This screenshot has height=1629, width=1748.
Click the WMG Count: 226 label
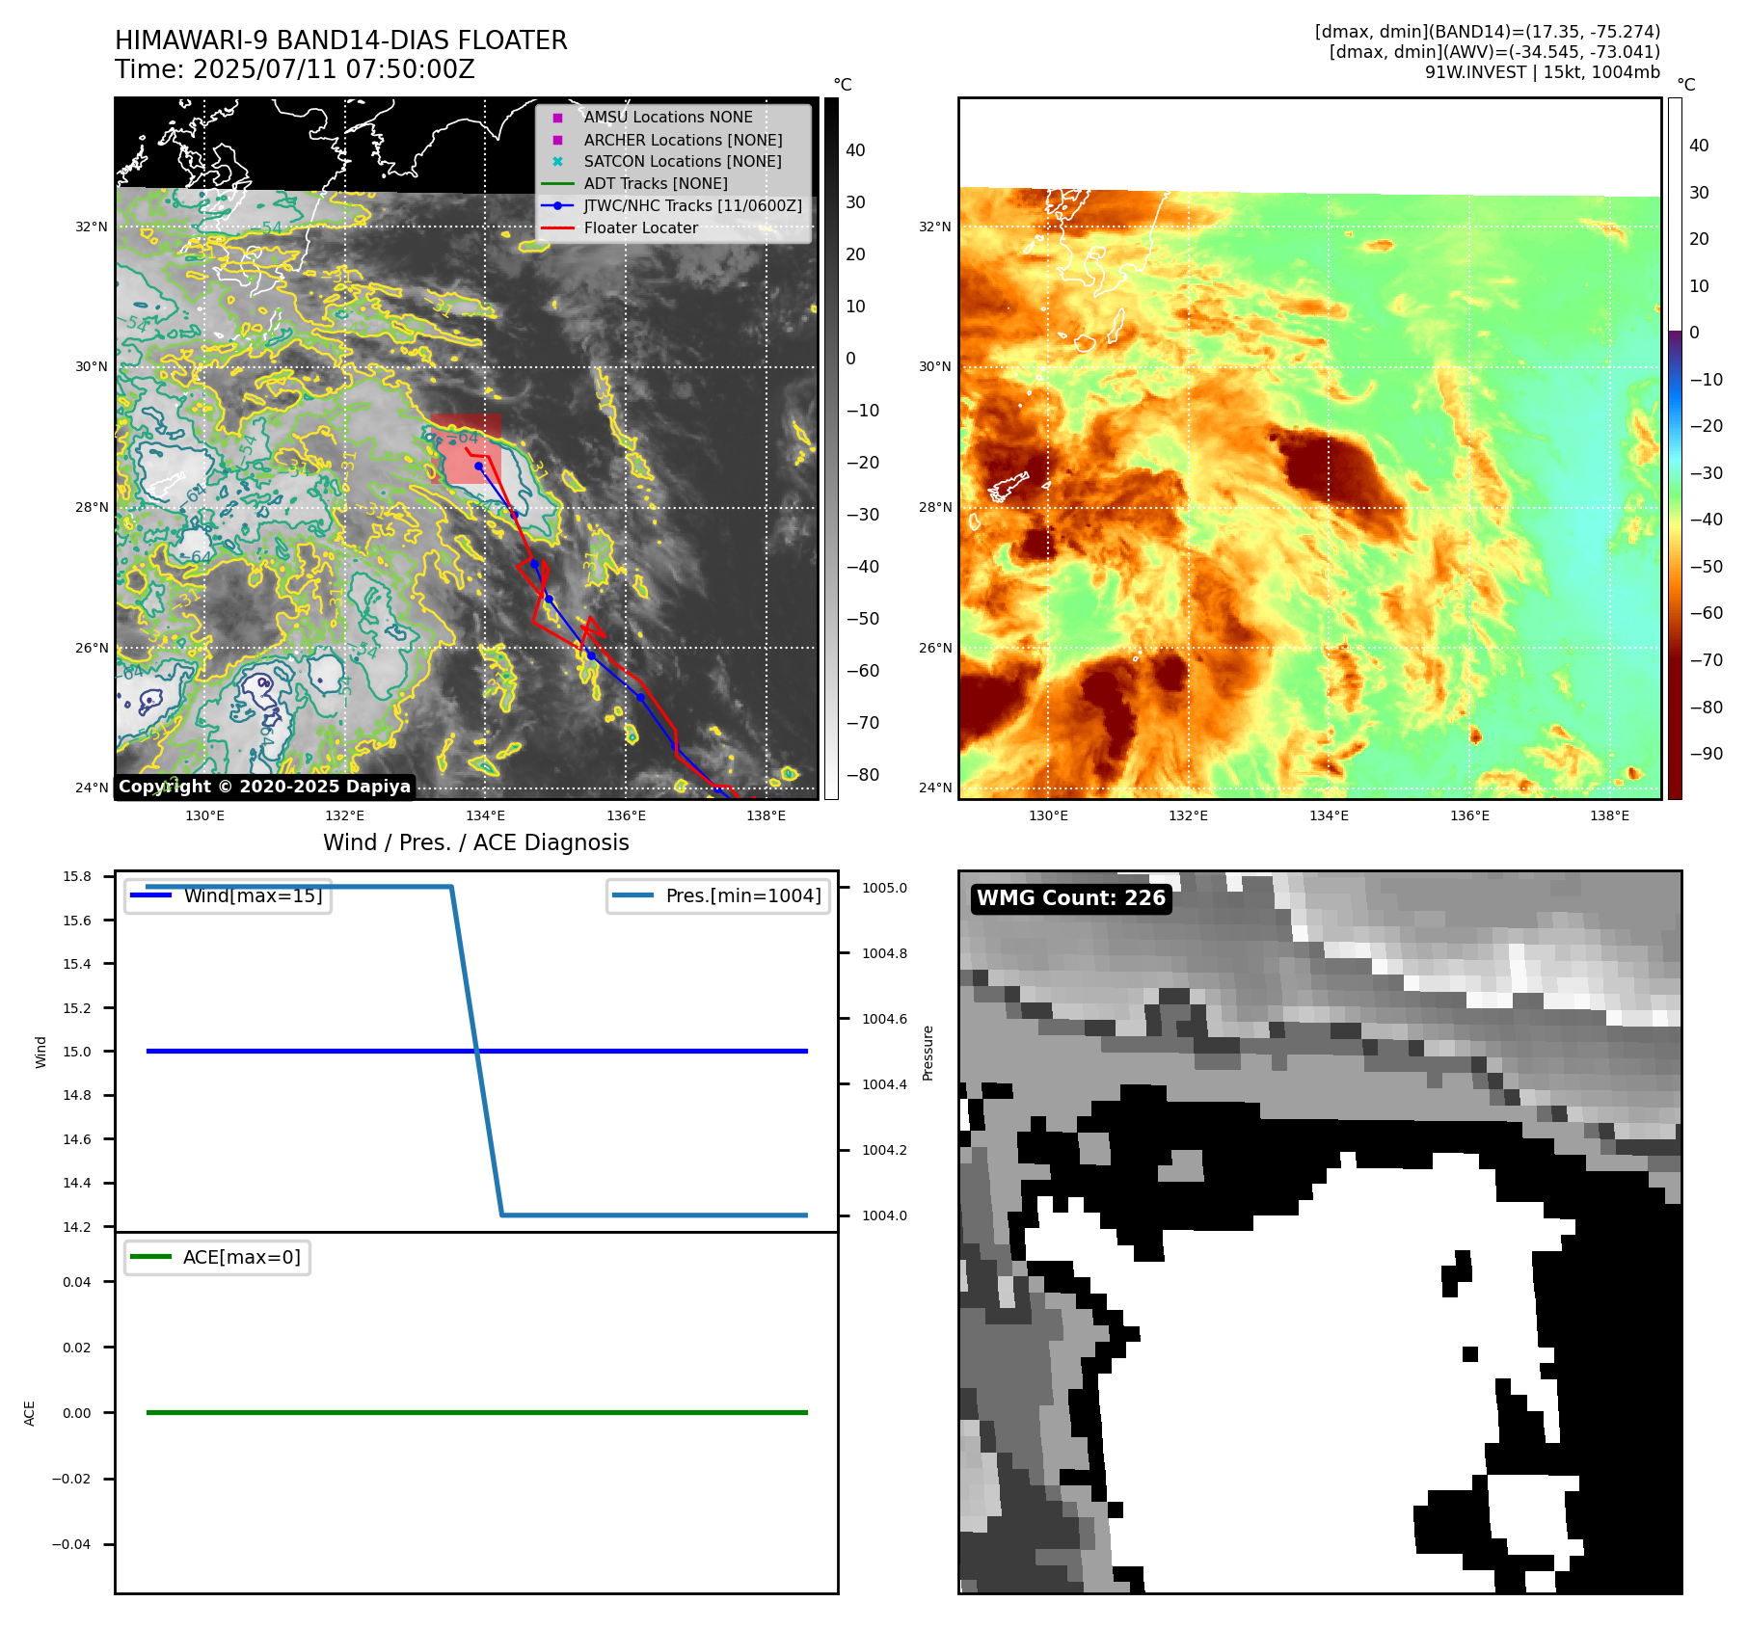1071,898
